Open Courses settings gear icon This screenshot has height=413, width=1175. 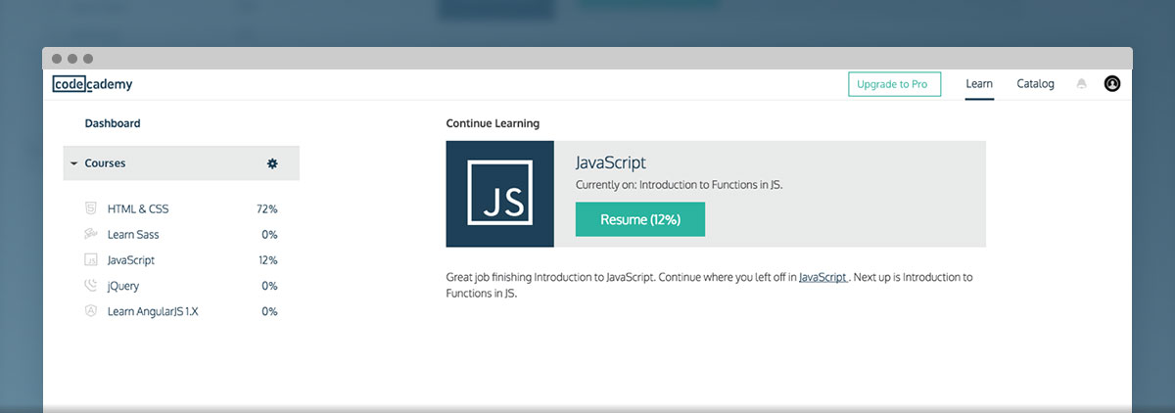272,163
